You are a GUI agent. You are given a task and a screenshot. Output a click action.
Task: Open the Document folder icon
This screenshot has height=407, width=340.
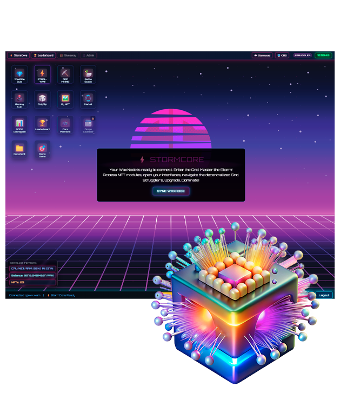[19, 149]
